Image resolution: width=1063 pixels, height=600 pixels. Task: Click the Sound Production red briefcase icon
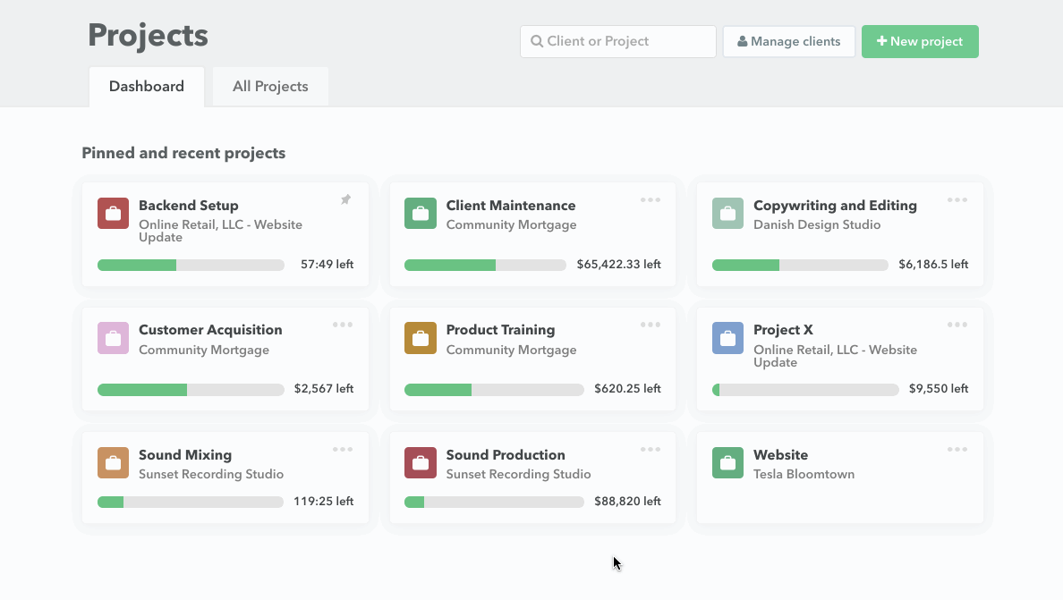tap(421, 463)
